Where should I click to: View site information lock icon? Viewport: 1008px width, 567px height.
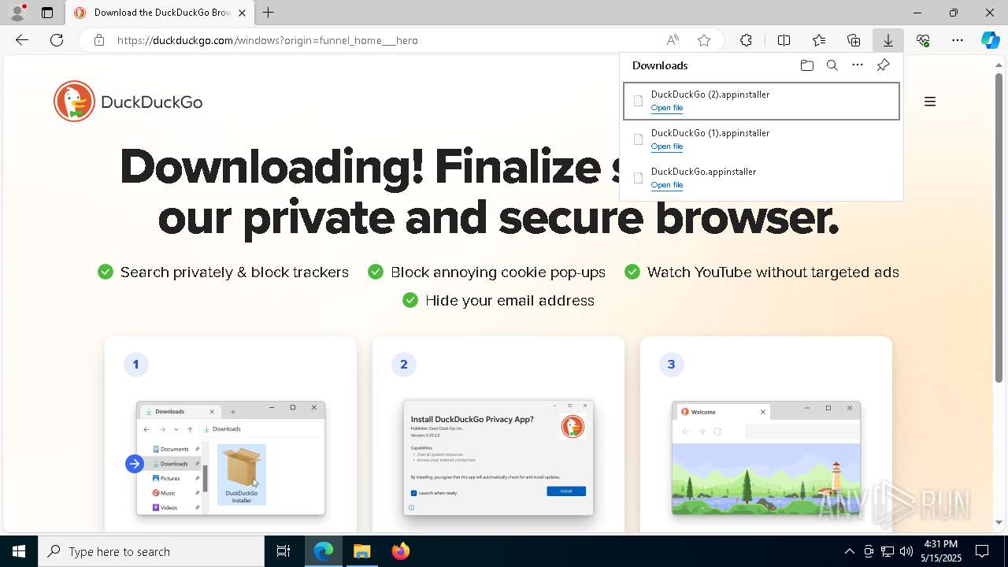pyautogui.click(x=99, y=40)
